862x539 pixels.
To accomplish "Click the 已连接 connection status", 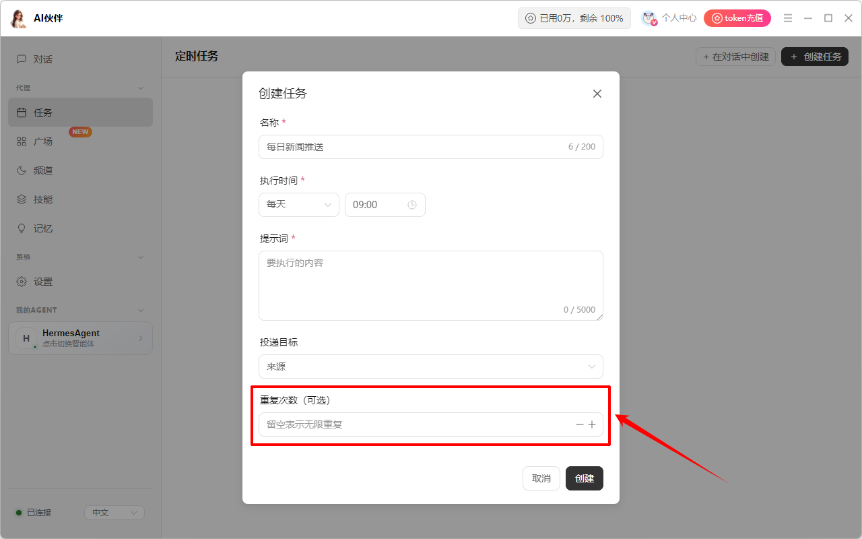I will [34, 513].
